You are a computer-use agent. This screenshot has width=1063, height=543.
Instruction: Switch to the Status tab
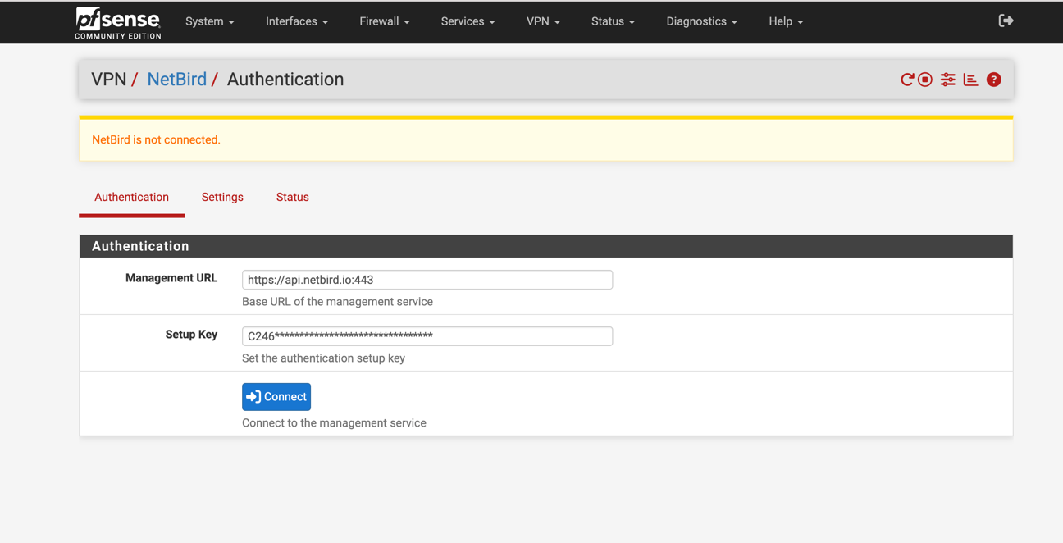tap(292, 197)
